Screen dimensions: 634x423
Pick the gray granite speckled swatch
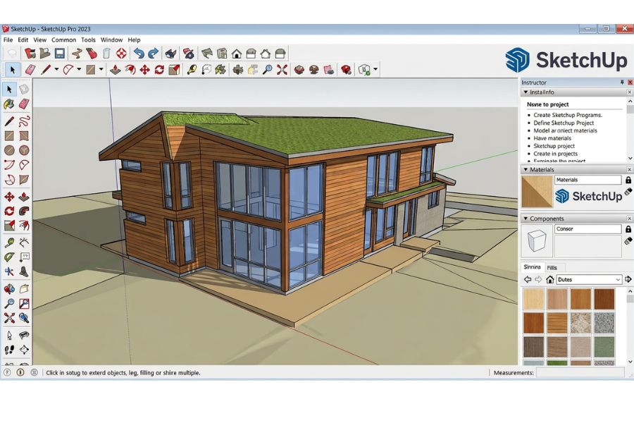click(604, 323)
